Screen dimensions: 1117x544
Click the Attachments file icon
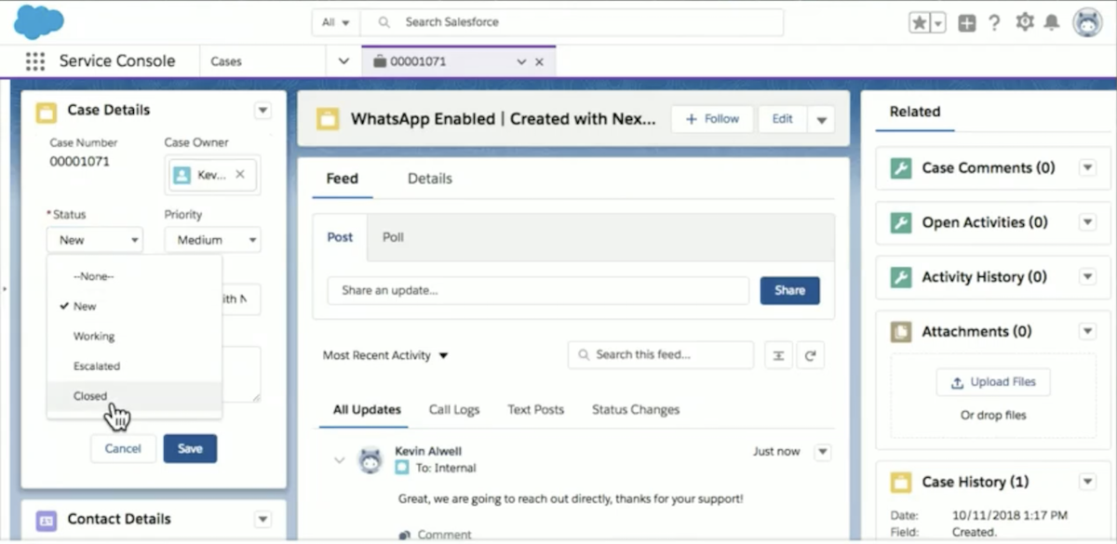pyautogui.click(x=901, y=332)
